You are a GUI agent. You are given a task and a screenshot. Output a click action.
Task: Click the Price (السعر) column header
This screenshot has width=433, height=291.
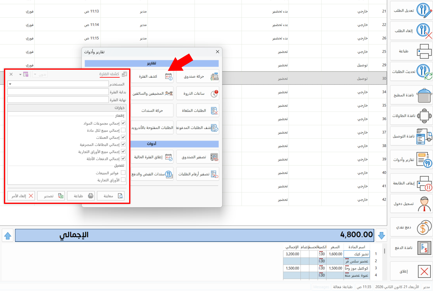click(x=335, y=247)
